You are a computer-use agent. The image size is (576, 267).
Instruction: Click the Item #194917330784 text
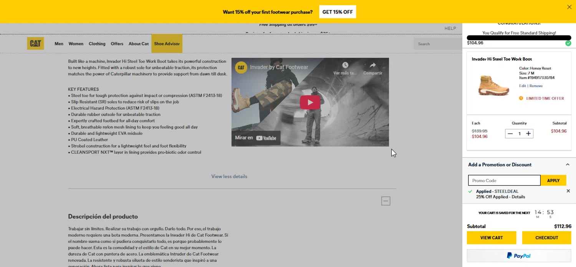click(537, 78)
